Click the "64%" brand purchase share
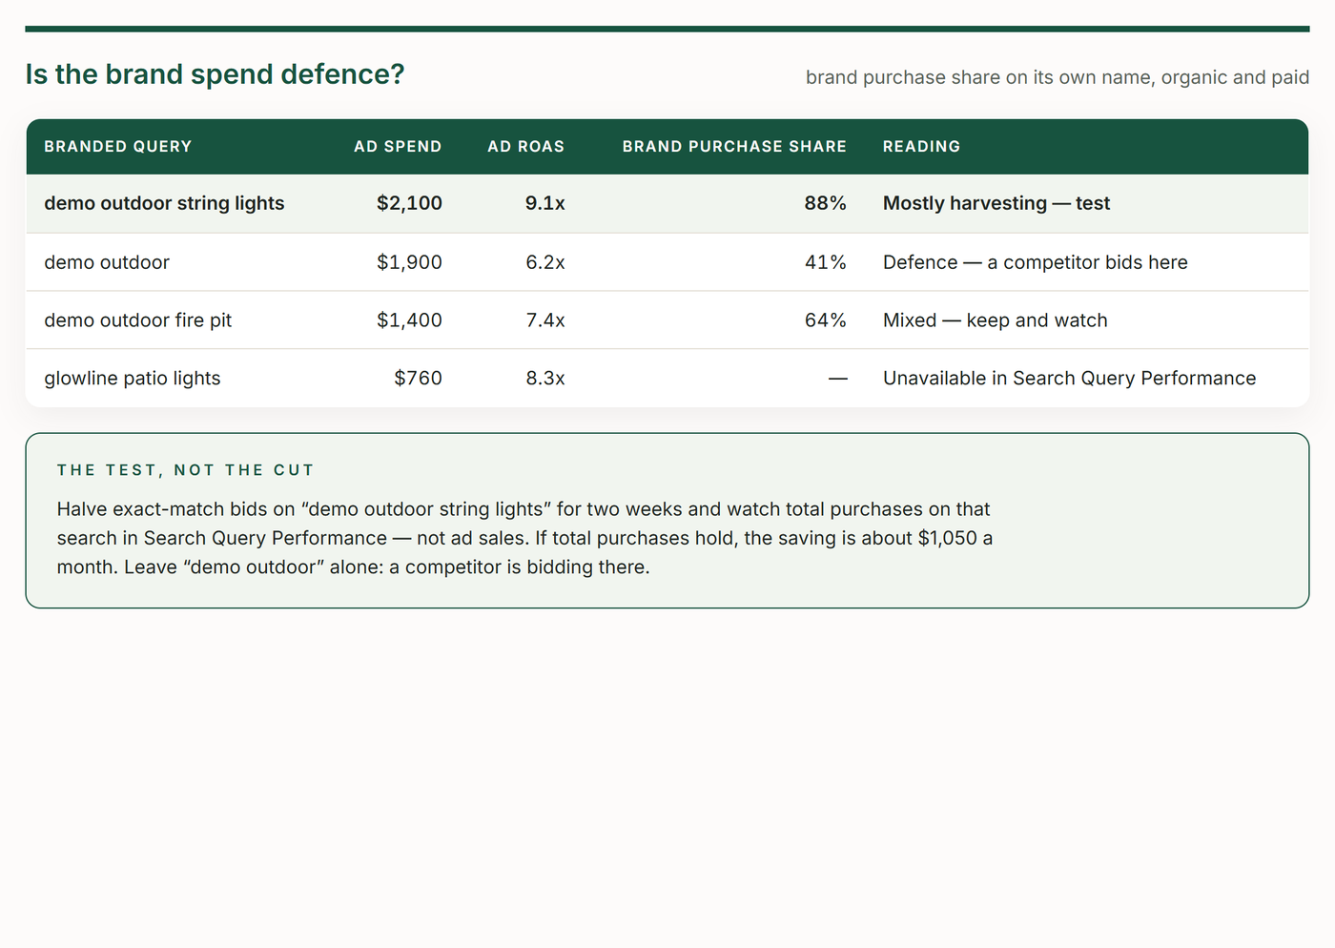Viewport: 1335px width, 948px height. tap(825, 320)
